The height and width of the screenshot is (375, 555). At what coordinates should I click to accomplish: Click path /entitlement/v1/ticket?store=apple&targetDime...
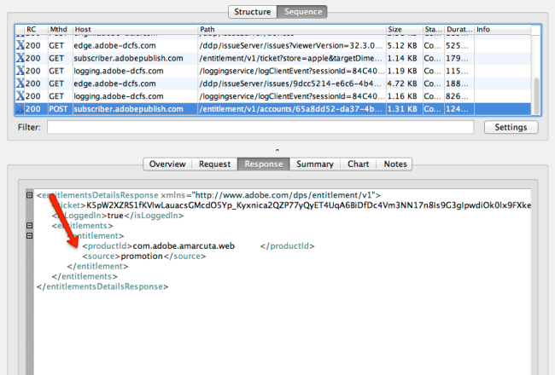click(x=291, y=58)
